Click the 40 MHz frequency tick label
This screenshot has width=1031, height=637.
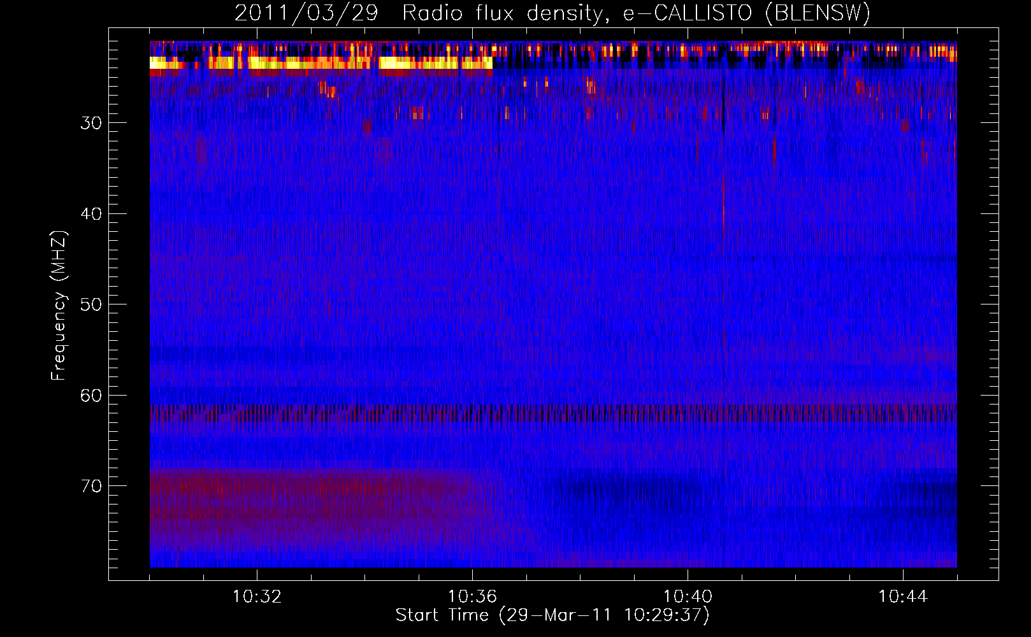(91, 214)
